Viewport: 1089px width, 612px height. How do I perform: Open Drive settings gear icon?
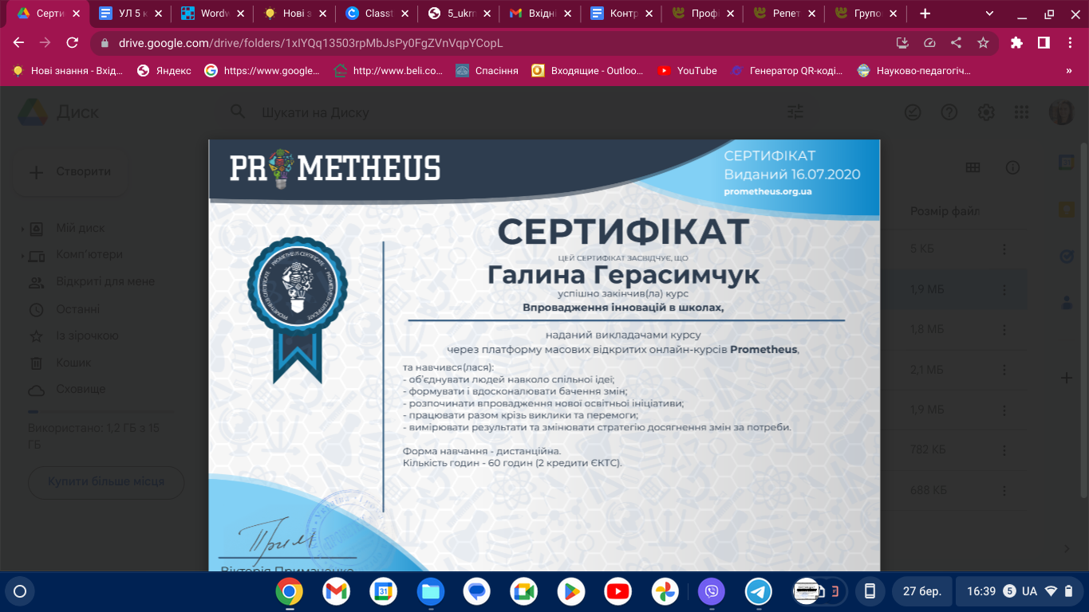point(986,112)
